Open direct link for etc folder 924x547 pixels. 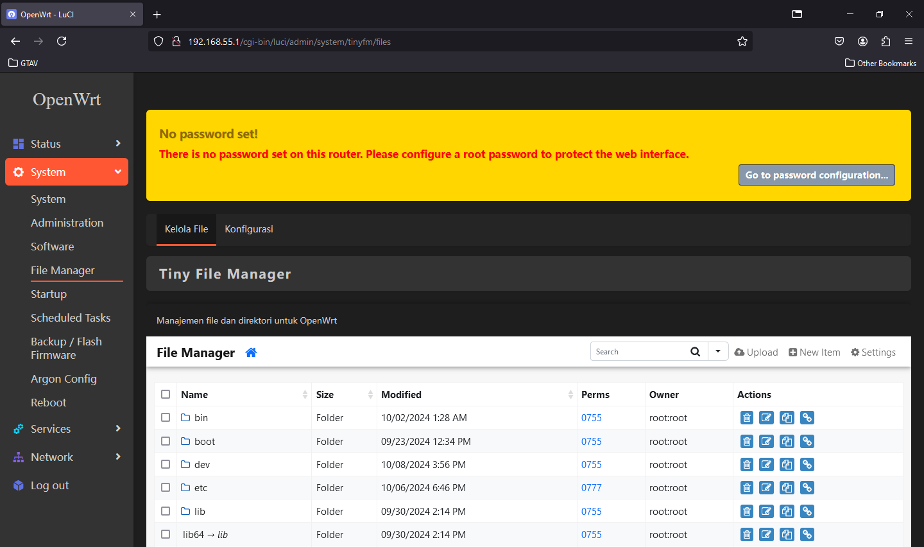[807, 488]
